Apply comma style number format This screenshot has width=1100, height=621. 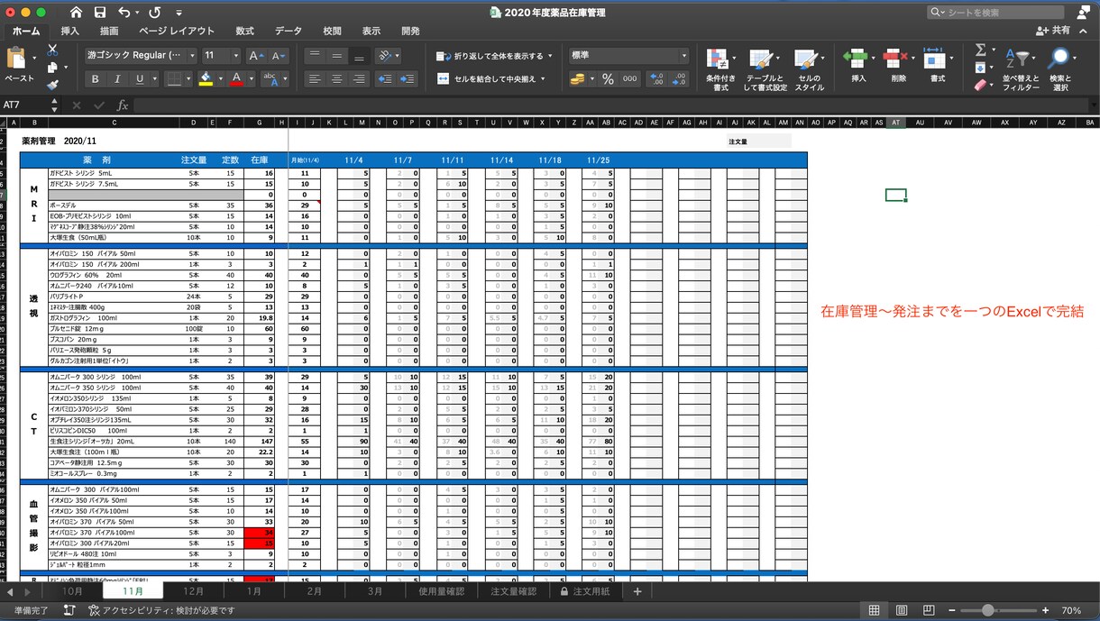629,79
